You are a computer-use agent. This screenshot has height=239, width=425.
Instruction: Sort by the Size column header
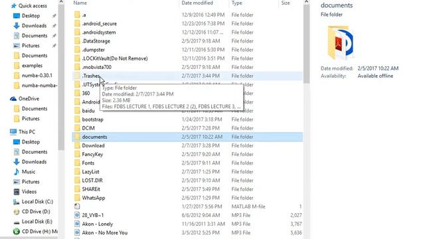pos(286,3)
